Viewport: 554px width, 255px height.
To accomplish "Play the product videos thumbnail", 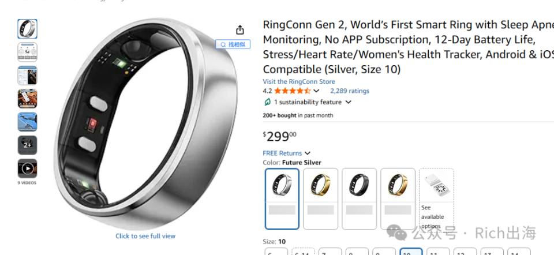I will point(27,168).
